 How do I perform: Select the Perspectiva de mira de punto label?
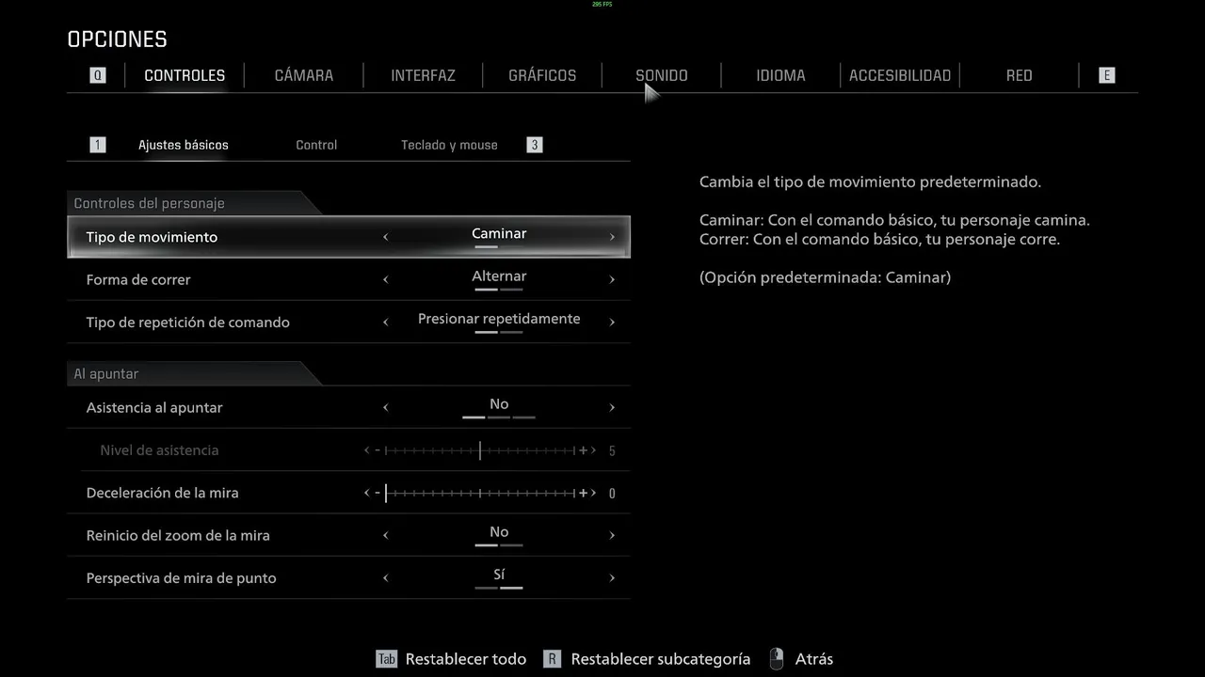click(181, 577)
